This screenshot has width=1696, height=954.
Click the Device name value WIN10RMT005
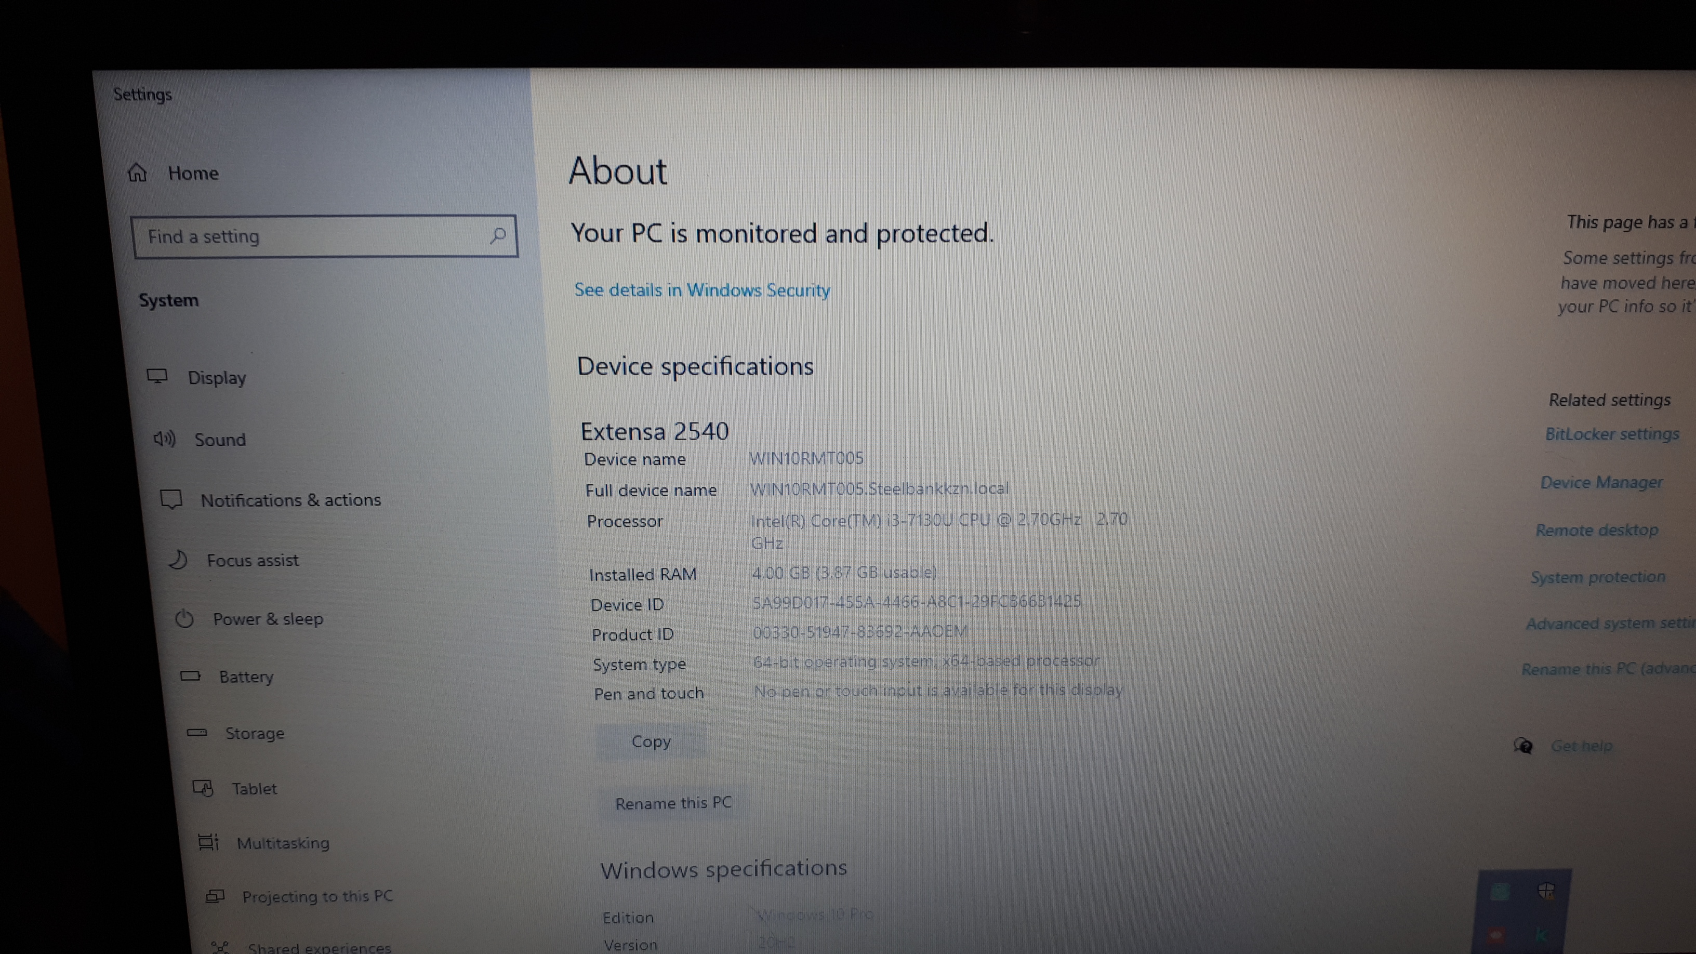(806, 458)
